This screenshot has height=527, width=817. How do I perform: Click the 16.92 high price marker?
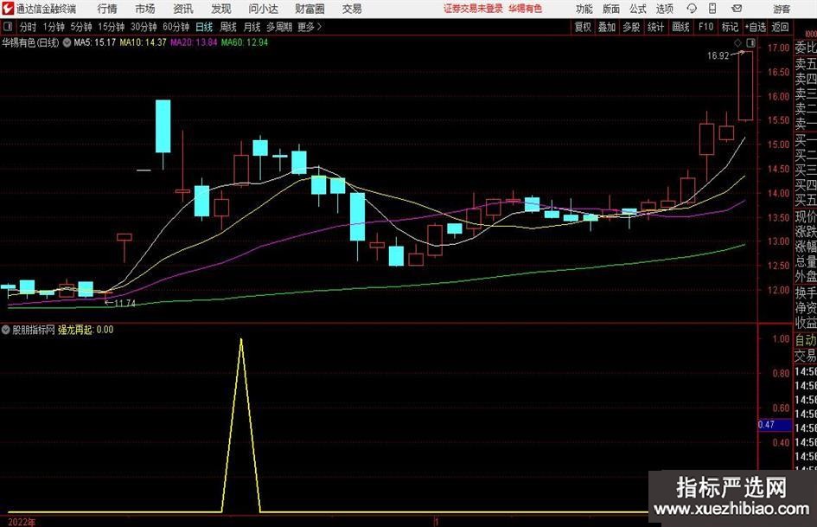click(x=718, y=56)
